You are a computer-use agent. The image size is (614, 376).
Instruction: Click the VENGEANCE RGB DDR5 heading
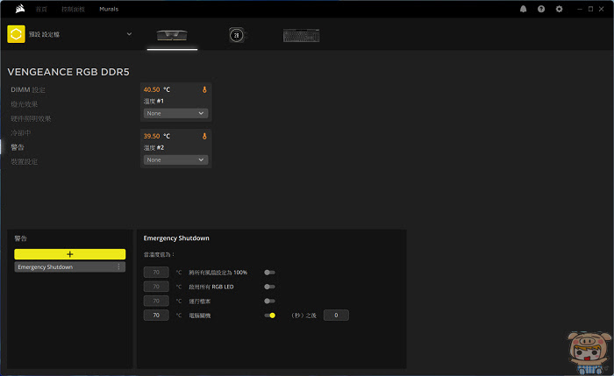pyautogui.click(x=68, y=72)
